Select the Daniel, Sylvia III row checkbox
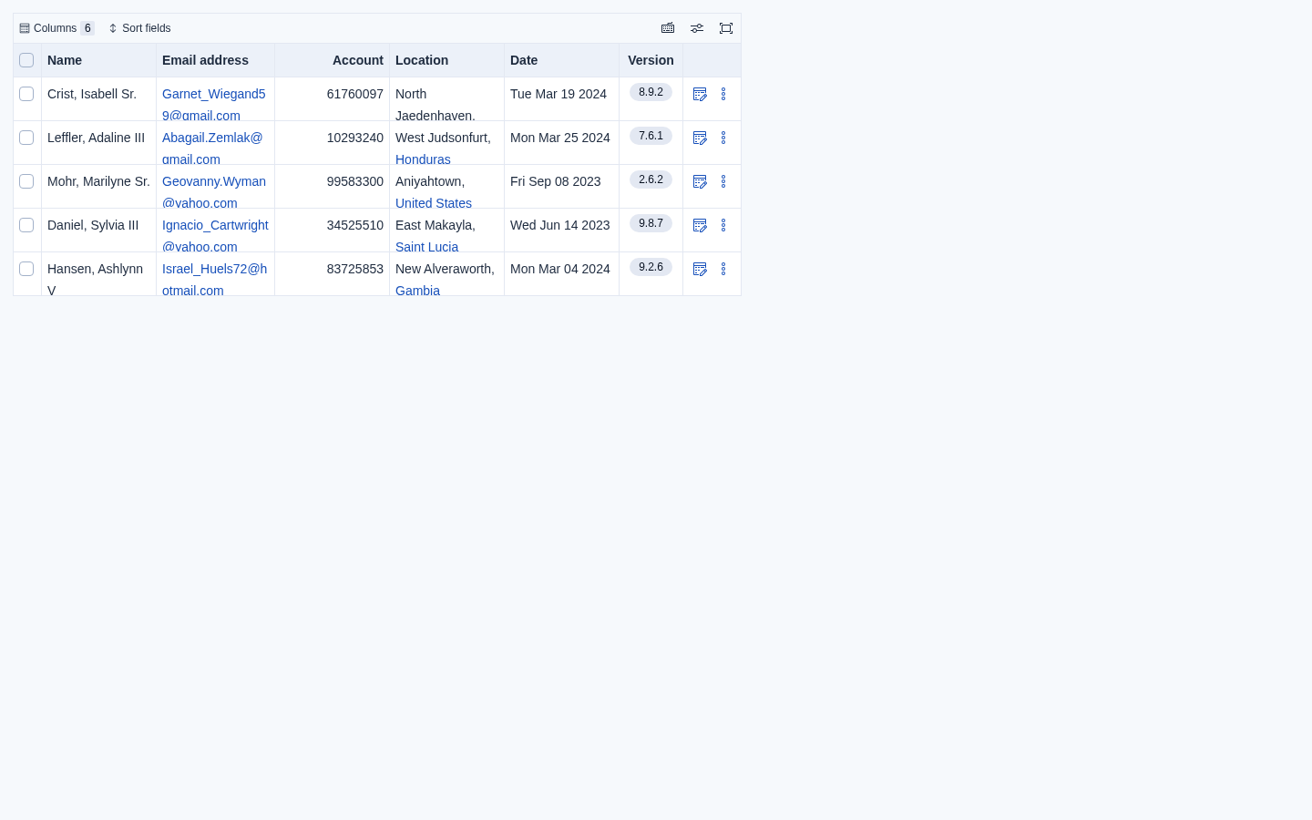Image resolution: width=1312 pixels, height=820 pixels. (26, 225)
